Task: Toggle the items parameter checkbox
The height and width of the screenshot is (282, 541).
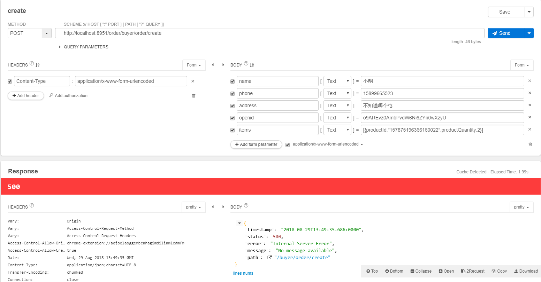Action: point(233,130)
